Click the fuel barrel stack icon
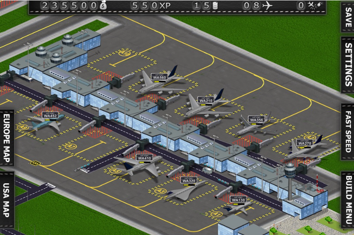The image size is (354, 235). pyautogui.click(x=215, y=6)
